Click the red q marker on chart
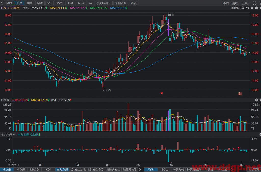Screen dimensions: 261x172 tap(162, 93)
